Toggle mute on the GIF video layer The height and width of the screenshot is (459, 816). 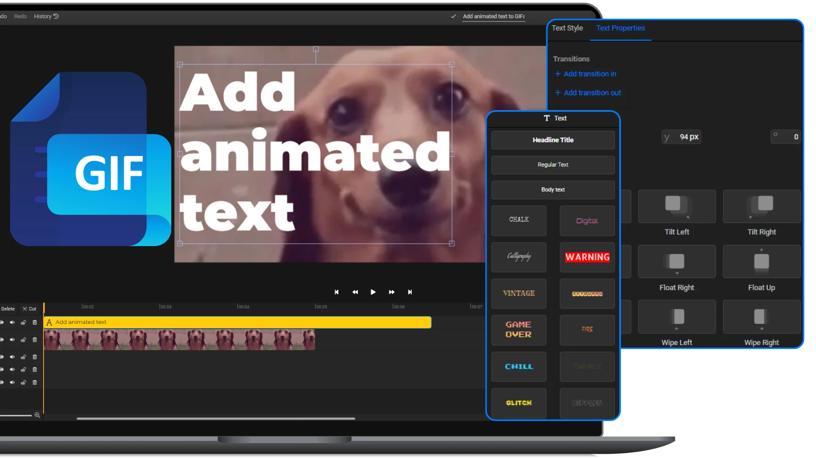click(x=12, y=340)
